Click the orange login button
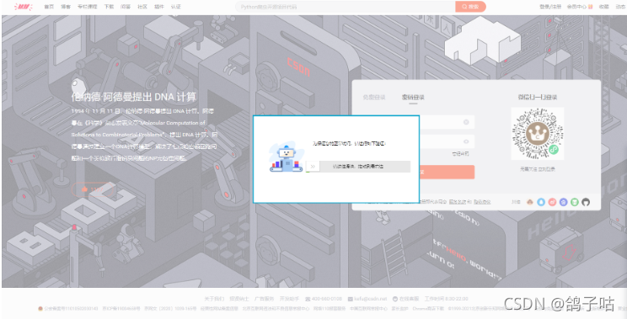Viewport: 627px width, 319px height. [447, 172]
